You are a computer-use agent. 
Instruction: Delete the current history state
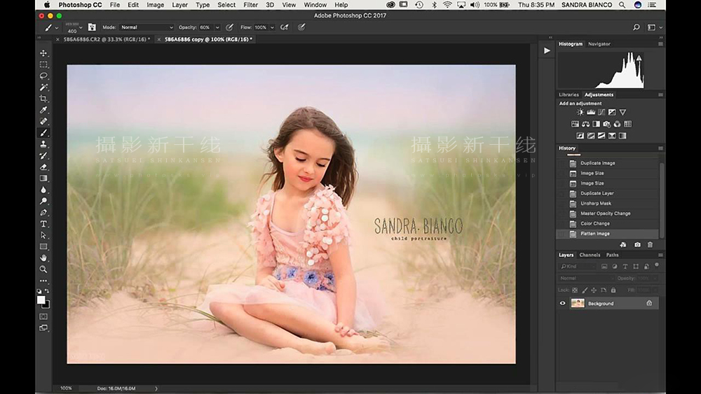point(650,244)
